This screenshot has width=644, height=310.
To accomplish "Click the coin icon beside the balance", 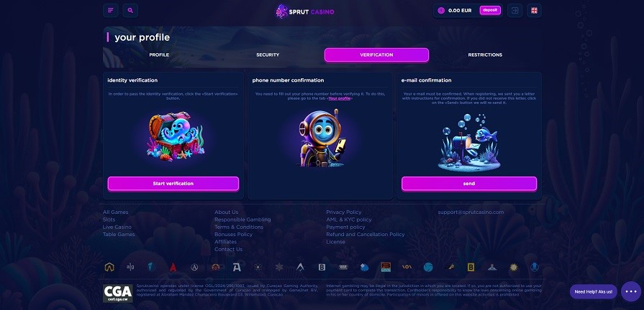I will (x=441, y=11).
